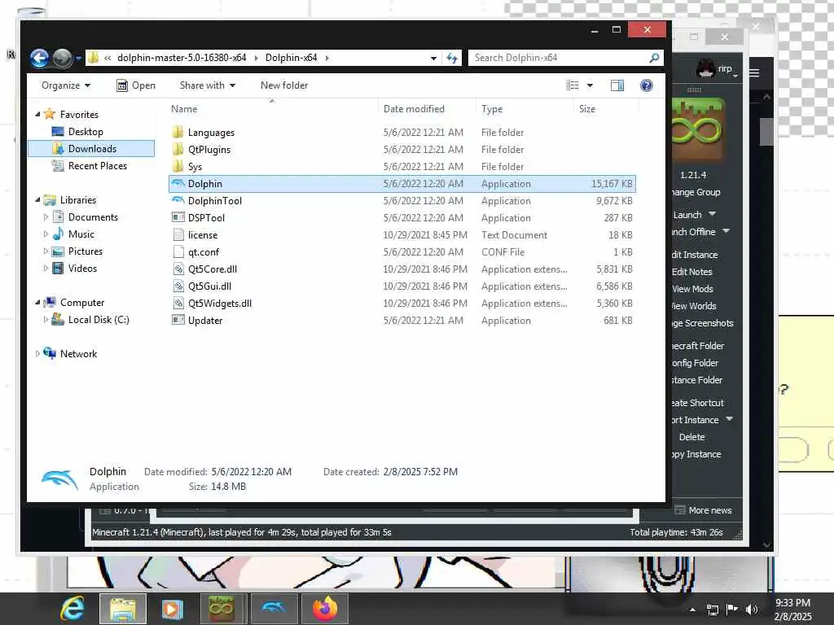
Task: Open the Dolphin emulator taskbar icon
Action: pyautogui.click(x=274, y=609)
